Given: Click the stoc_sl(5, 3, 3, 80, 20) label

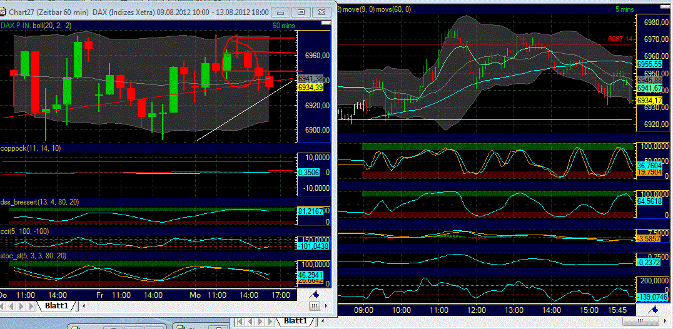Looking at the screenshot, I should coord(34,256).
